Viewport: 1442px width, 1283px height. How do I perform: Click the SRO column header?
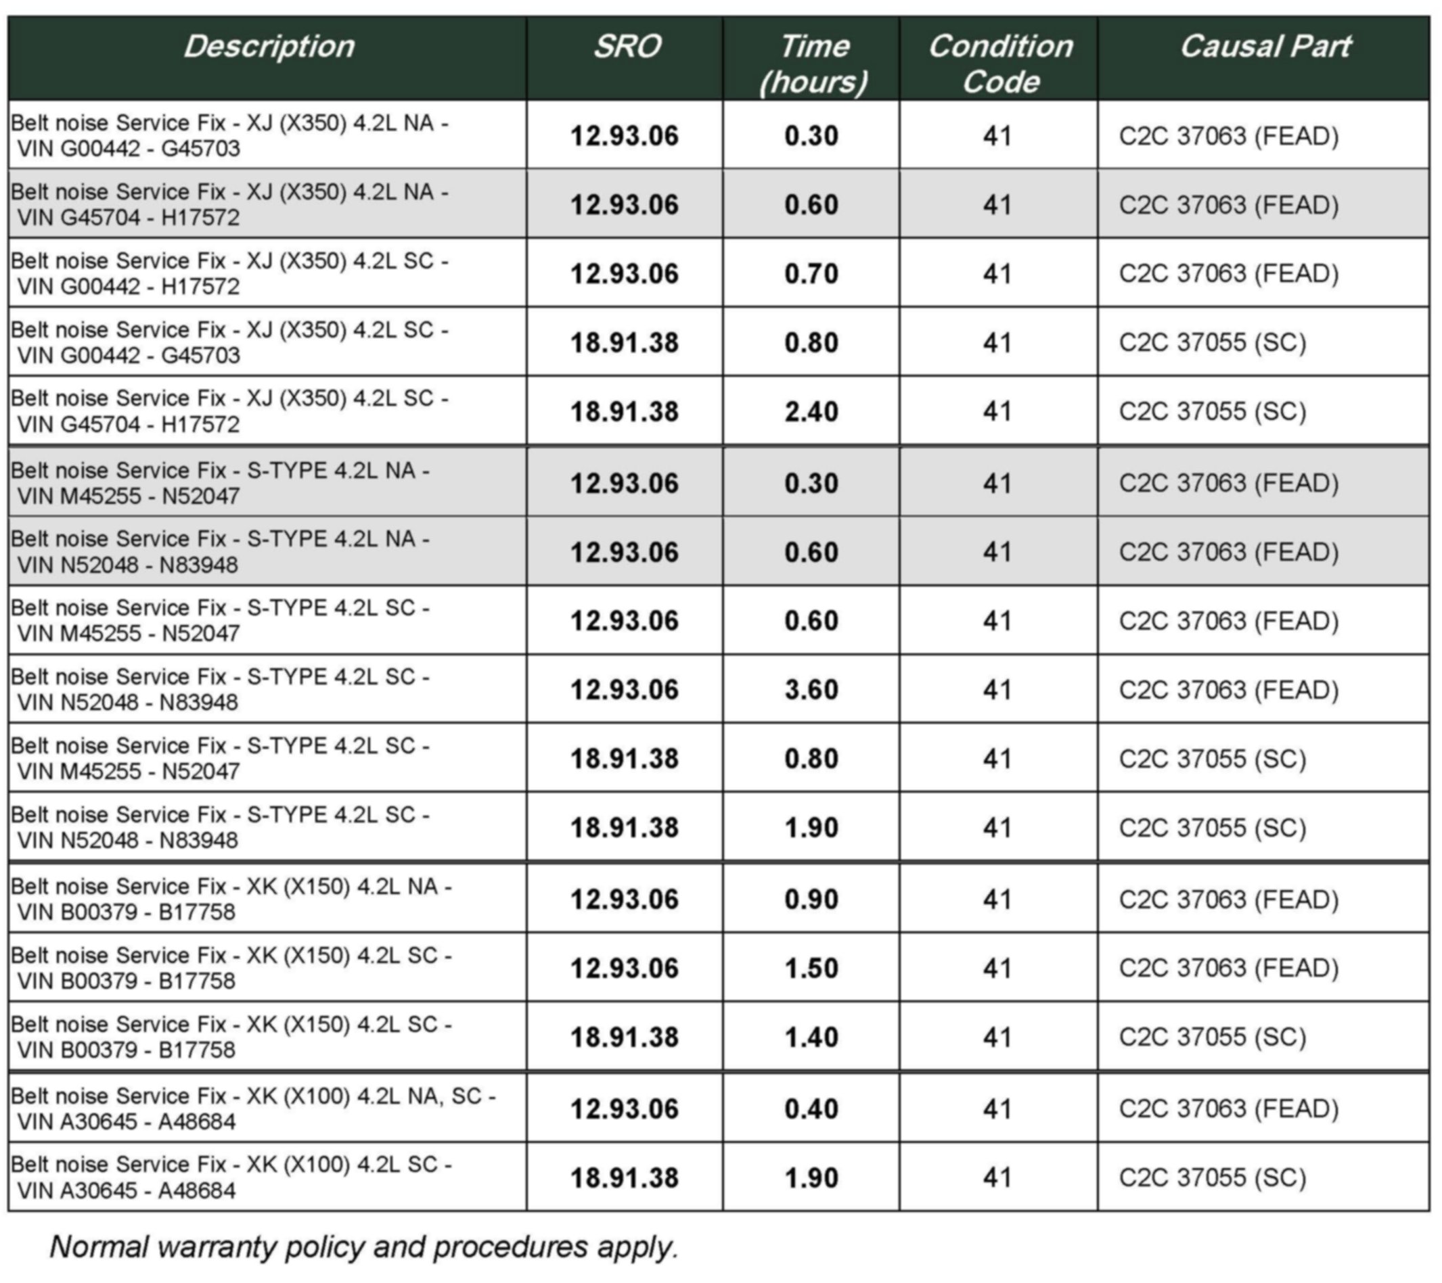[x=626, y=47]
